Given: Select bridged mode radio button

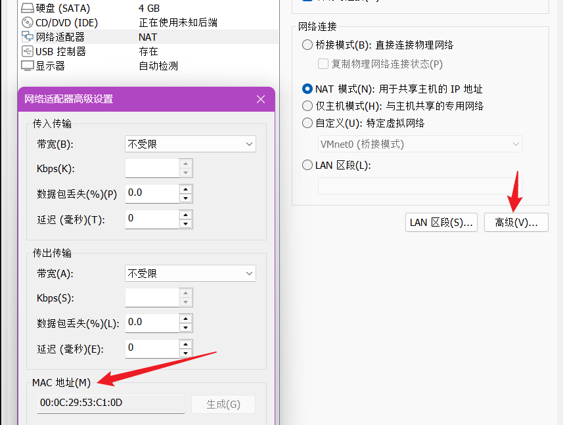Looking at the screenshot, I should tap(307, 45).
